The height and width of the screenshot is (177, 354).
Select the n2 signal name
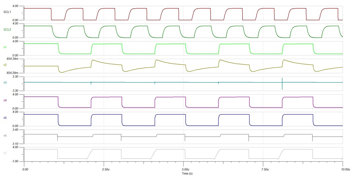click(5, 64)
